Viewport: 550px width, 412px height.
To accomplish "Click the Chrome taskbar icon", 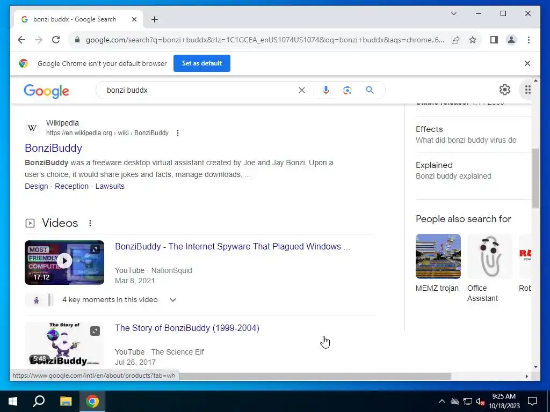I will click(92, 401).
